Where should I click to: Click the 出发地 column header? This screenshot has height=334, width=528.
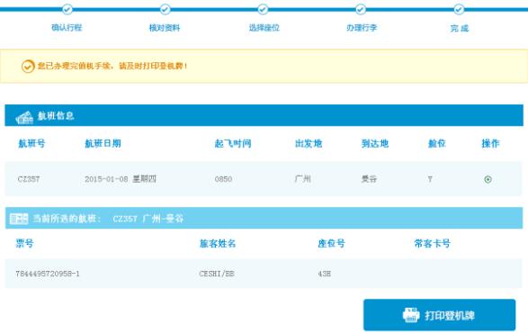tap(309, 143)
